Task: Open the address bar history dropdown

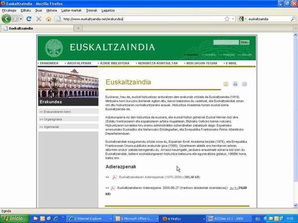Action: tap(233, 19)
